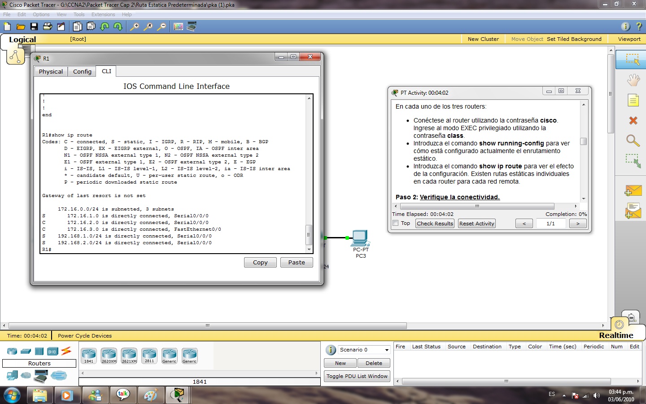Select the Place Note tool

tap(633, 100)
